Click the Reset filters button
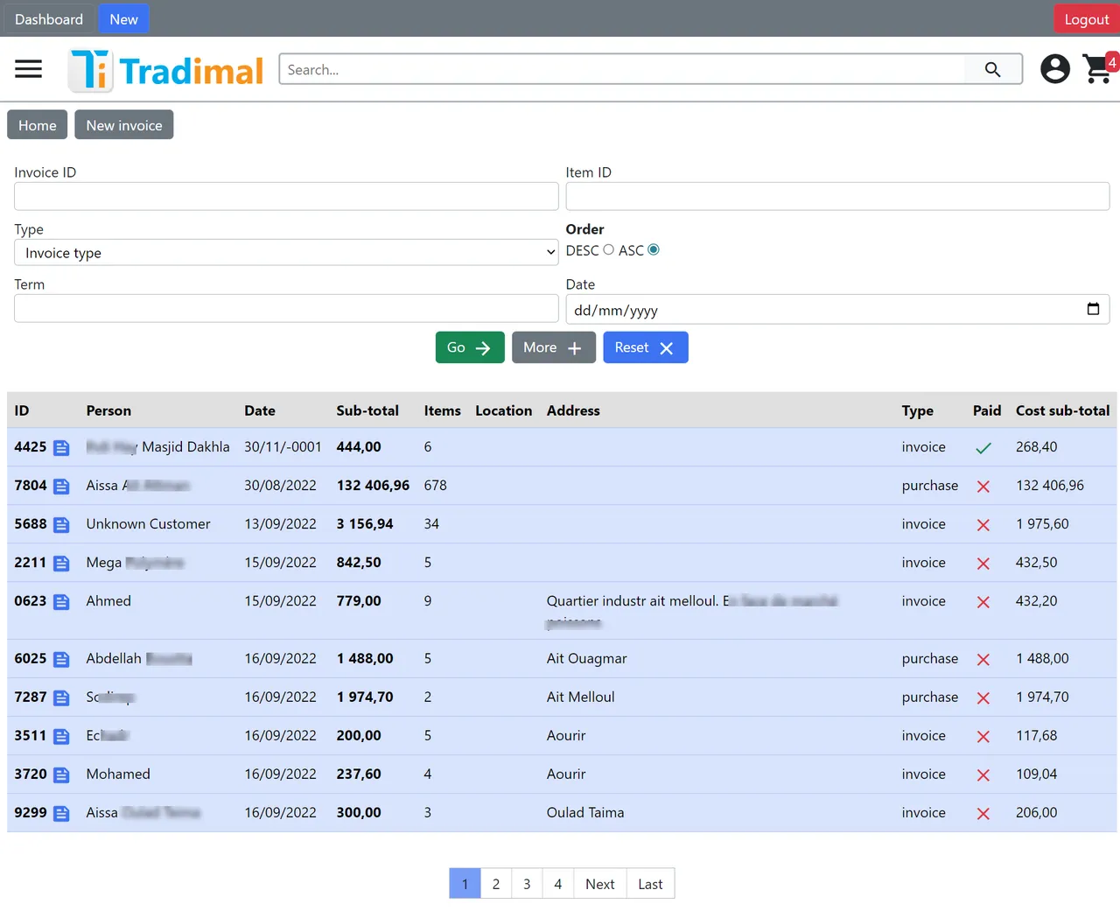Viewport: 1120px width, 911px height. point(645,347)
